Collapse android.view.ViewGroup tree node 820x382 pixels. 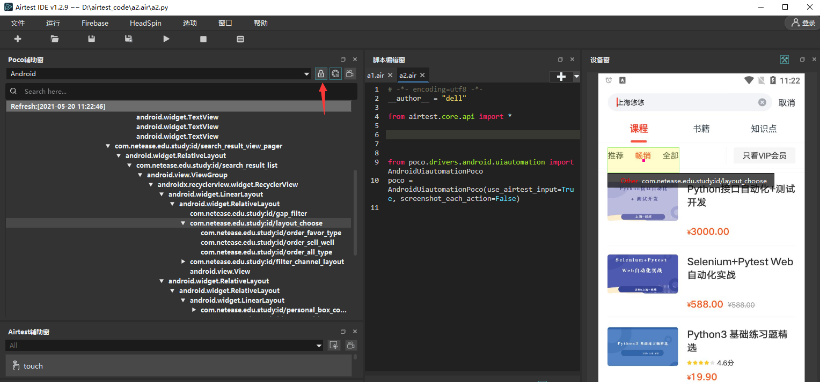click(x=141, y=175)
